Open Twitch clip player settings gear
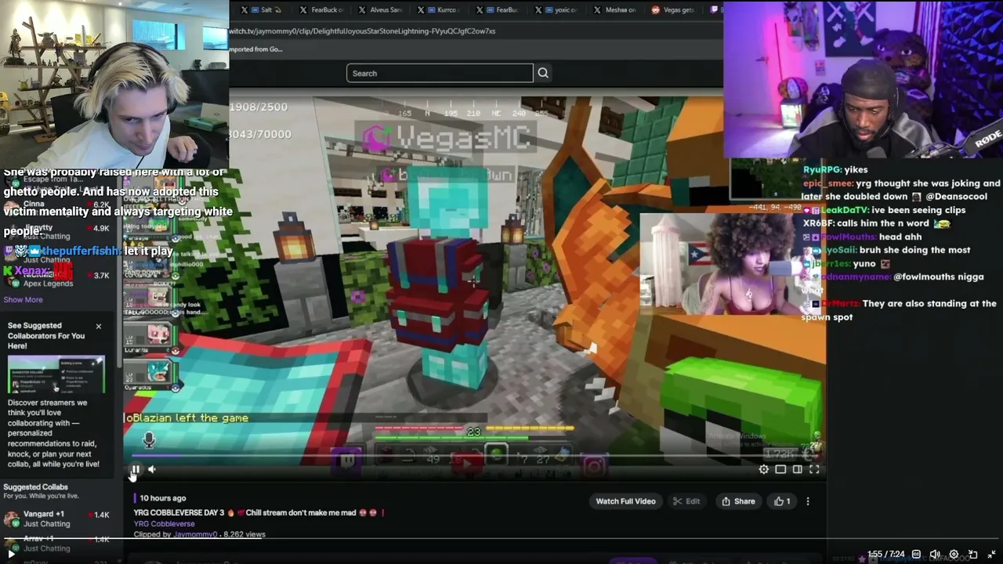 tap(764, 469)
